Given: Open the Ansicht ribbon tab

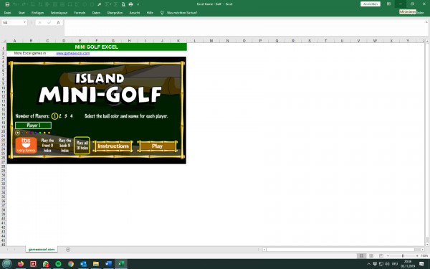Looking at the screenshot, I should click(x=135, y=13).
